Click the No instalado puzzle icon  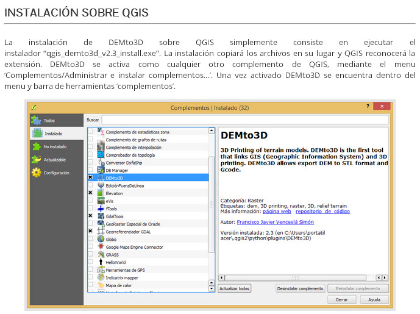(37, 146)
